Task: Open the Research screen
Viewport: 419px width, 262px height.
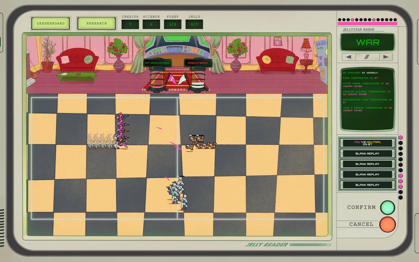Action: pyautogui.click(x=96, y=24)
